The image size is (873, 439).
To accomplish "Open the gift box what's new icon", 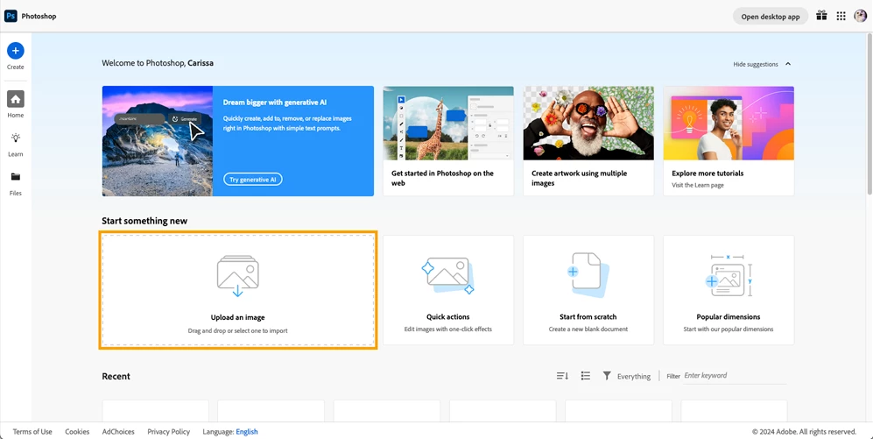I will coord(821,16).
